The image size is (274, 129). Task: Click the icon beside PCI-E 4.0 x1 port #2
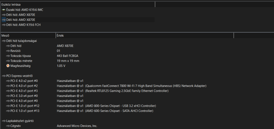coord(8,86)
